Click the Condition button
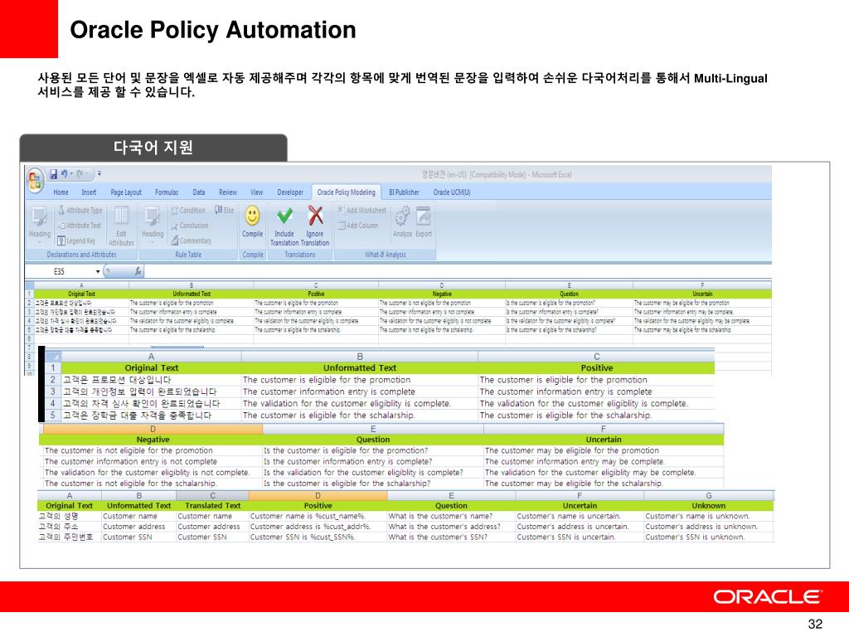 [188, 210]
